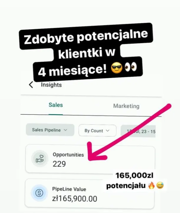Click the sweating smile emoji
This screenshot has height=213, width=180.
pyautogui.click(x=160, y=186)
